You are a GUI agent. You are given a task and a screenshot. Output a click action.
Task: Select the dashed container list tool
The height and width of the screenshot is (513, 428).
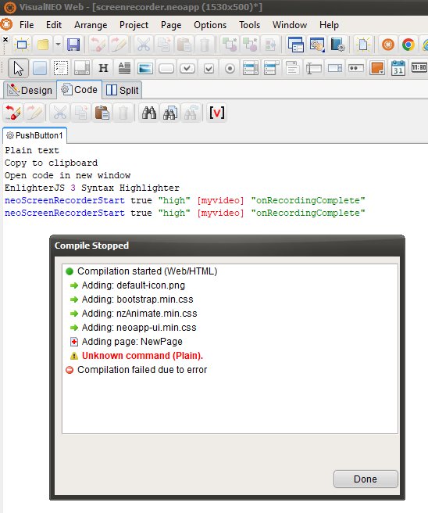61,68
